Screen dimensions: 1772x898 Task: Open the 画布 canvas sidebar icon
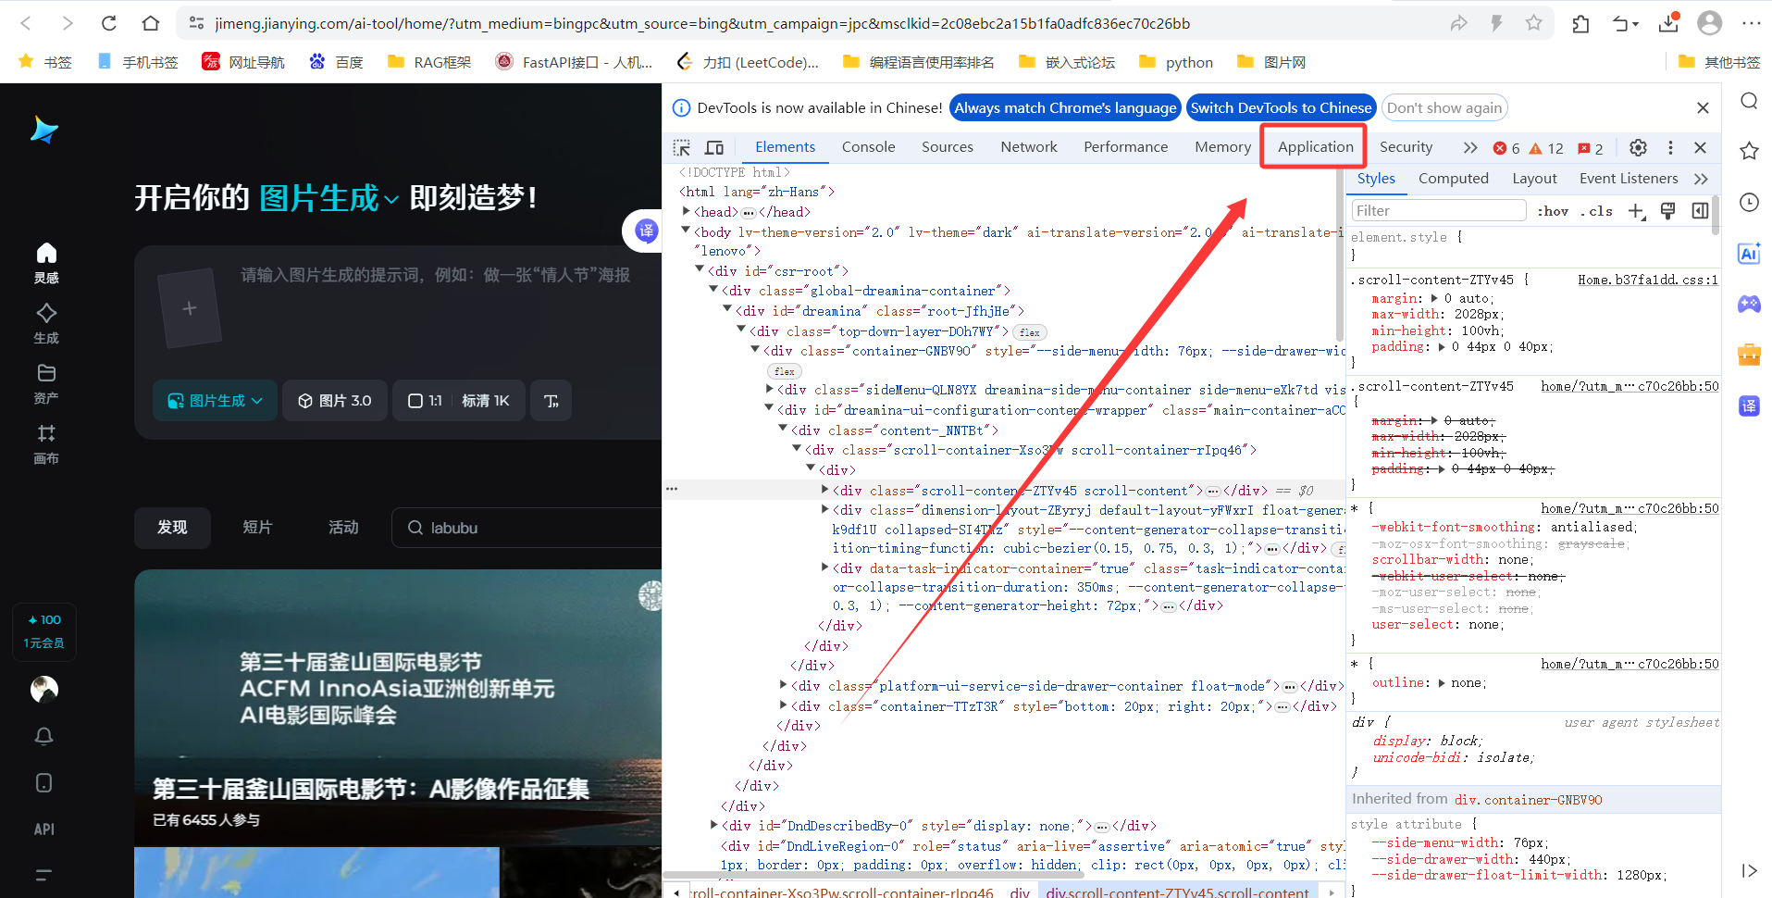[x=46, y=443]
